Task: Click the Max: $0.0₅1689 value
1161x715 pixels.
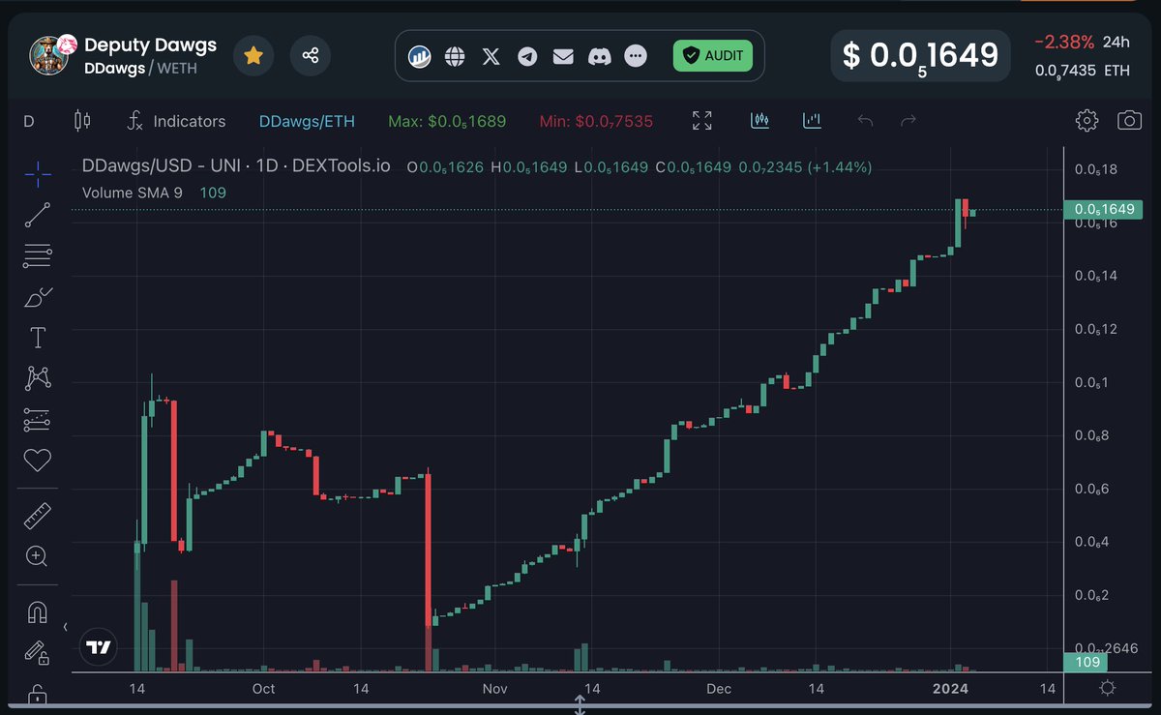Action: click(447, 122)
